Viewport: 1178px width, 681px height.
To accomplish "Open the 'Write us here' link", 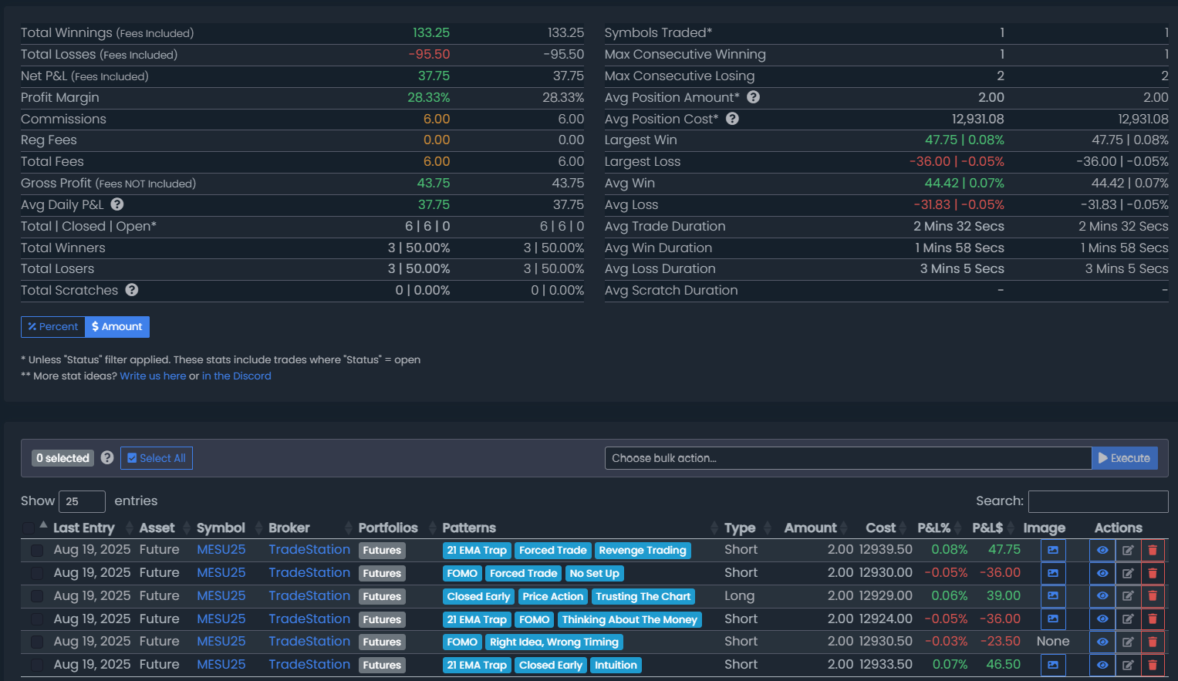I will coord(153,376).
